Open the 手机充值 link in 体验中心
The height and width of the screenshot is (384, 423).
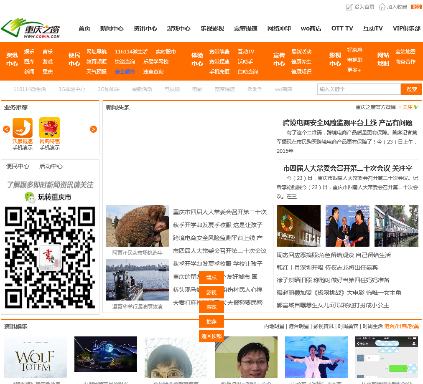click(219, 72)
